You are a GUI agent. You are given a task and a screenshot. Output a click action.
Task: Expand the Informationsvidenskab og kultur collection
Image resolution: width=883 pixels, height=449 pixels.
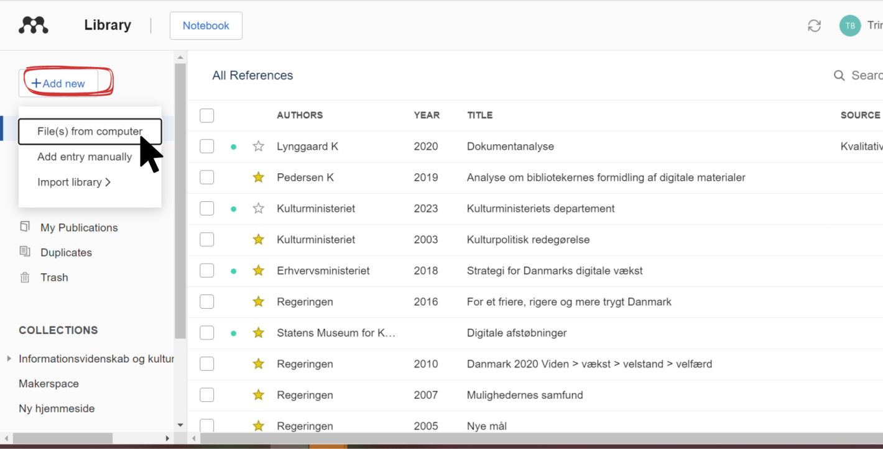9,358
